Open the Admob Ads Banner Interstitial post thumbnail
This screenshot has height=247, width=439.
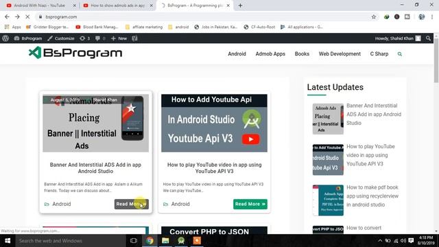click(x=95, y=123)
